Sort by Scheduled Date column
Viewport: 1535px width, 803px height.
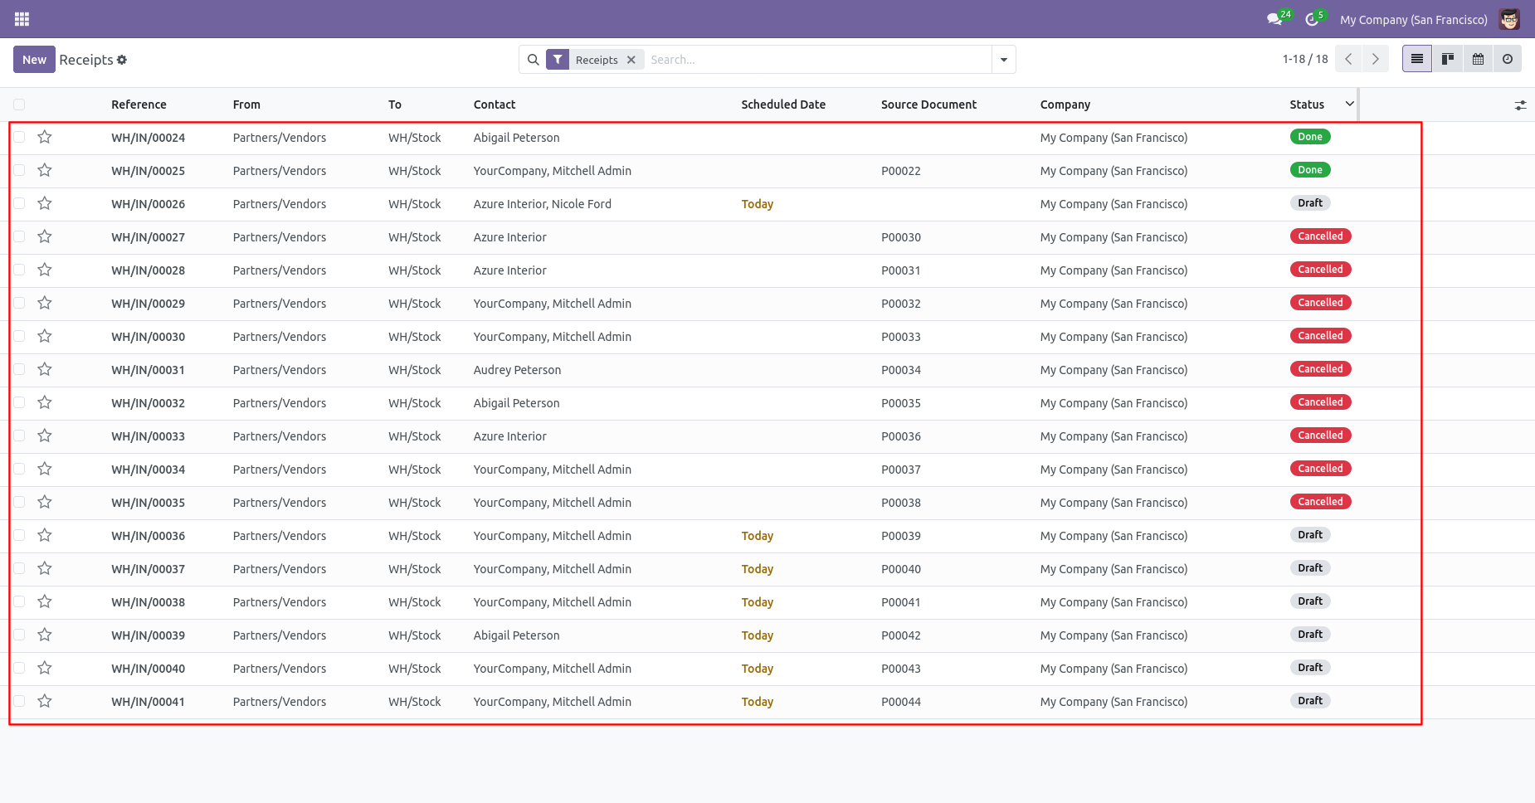tap(783, 105)
